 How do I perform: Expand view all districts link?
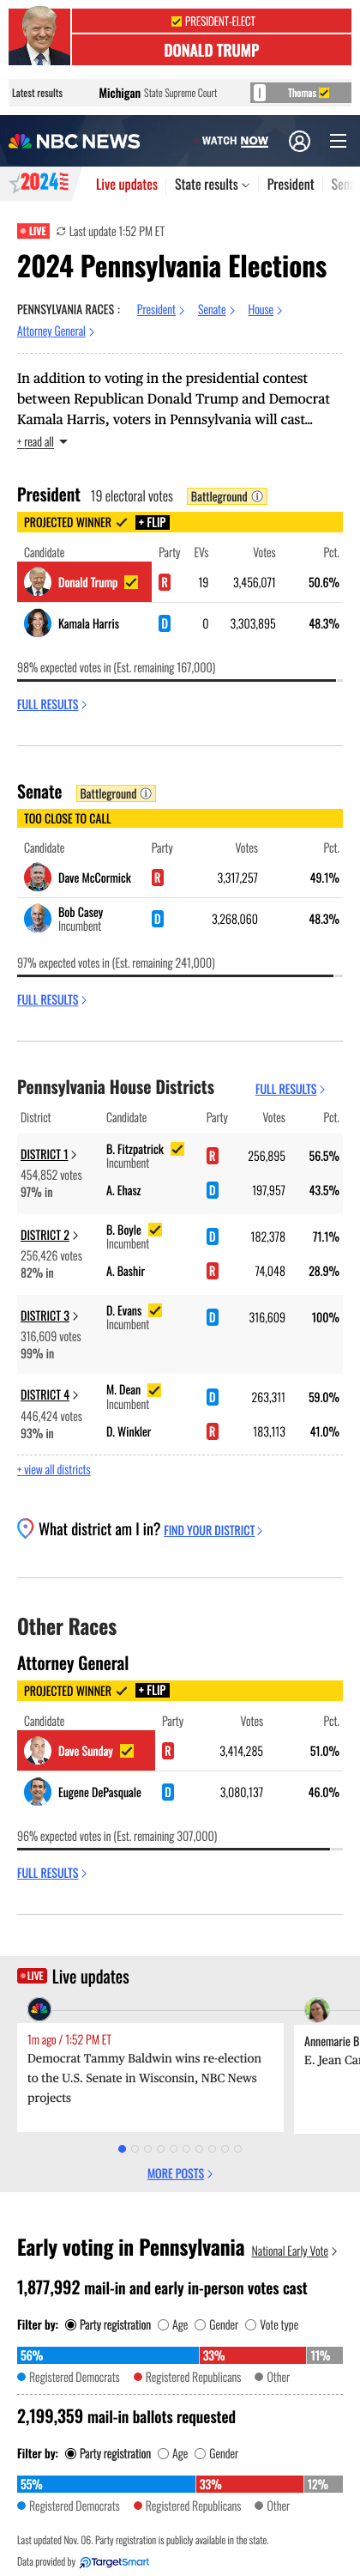(54, 1469)
